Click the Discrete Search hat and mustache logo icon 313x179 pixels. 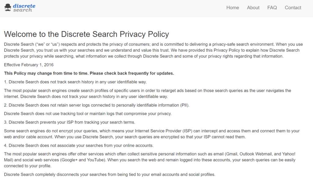click(8, 8)
